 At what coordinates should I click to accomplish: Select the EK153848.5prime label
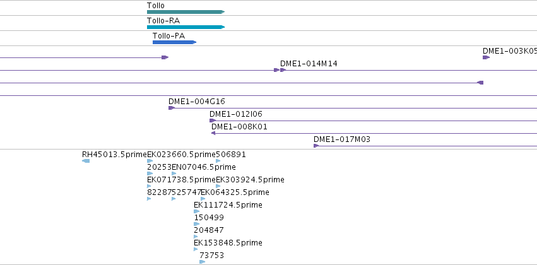coord(228,243)
